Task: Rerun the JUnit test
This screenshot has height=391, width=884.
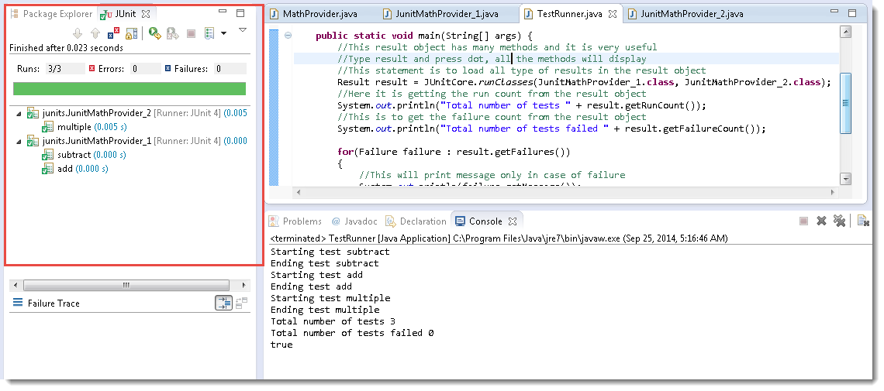Action: [x=155, y=34]
